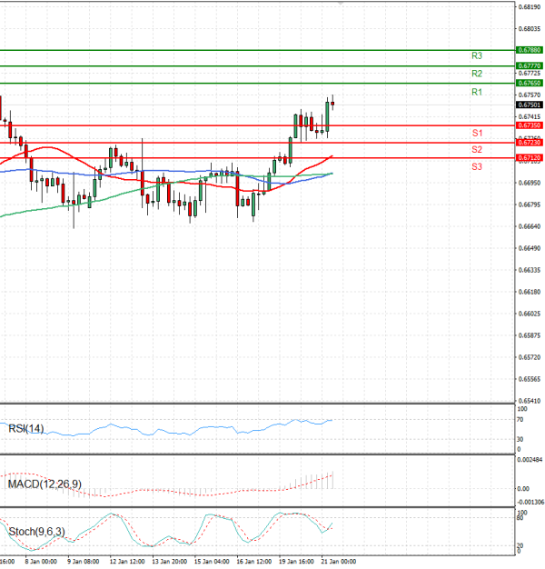Select the S1 support label
This screenshot has height=569, width=545.
(477, 134)
